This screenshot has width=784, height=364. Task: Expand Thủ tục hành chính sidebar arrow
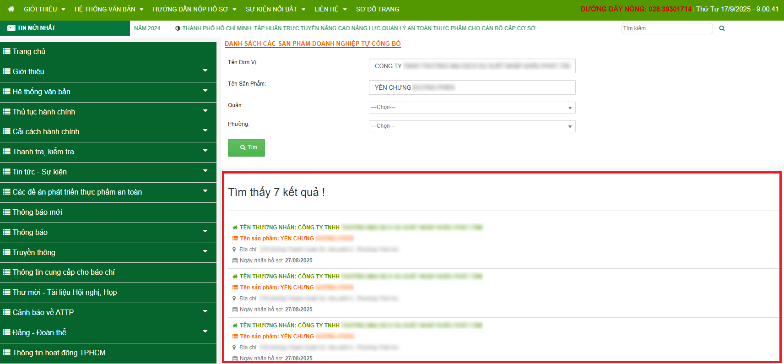[205, 111]
